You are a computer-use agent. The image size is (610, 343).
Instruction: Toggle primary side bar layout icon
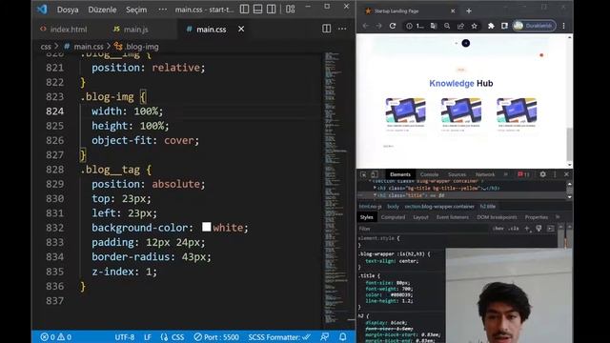pyautogui.click(x=244, y=9)
